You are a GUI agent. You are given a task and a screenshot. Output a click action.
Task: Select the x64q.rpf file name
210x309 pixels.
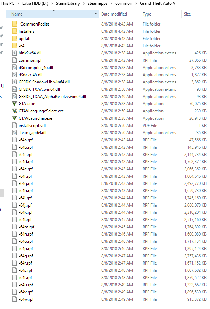tap(26, 256)
